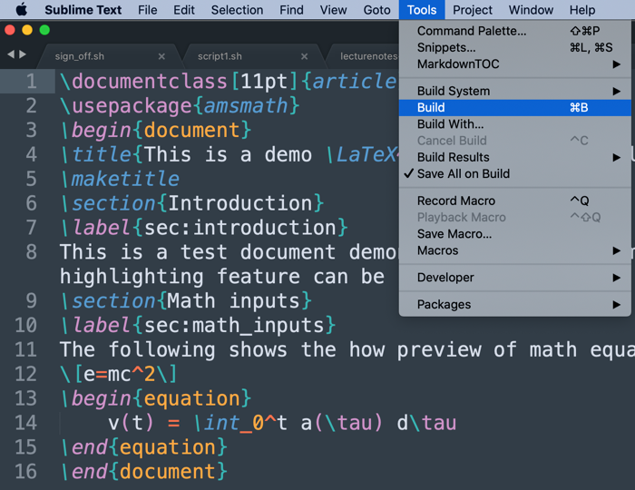Open the Goto menu

376,10
